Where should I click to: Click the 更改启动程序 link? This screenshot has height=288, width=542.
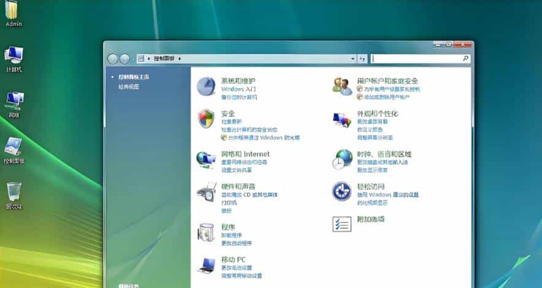click(237, 243)
